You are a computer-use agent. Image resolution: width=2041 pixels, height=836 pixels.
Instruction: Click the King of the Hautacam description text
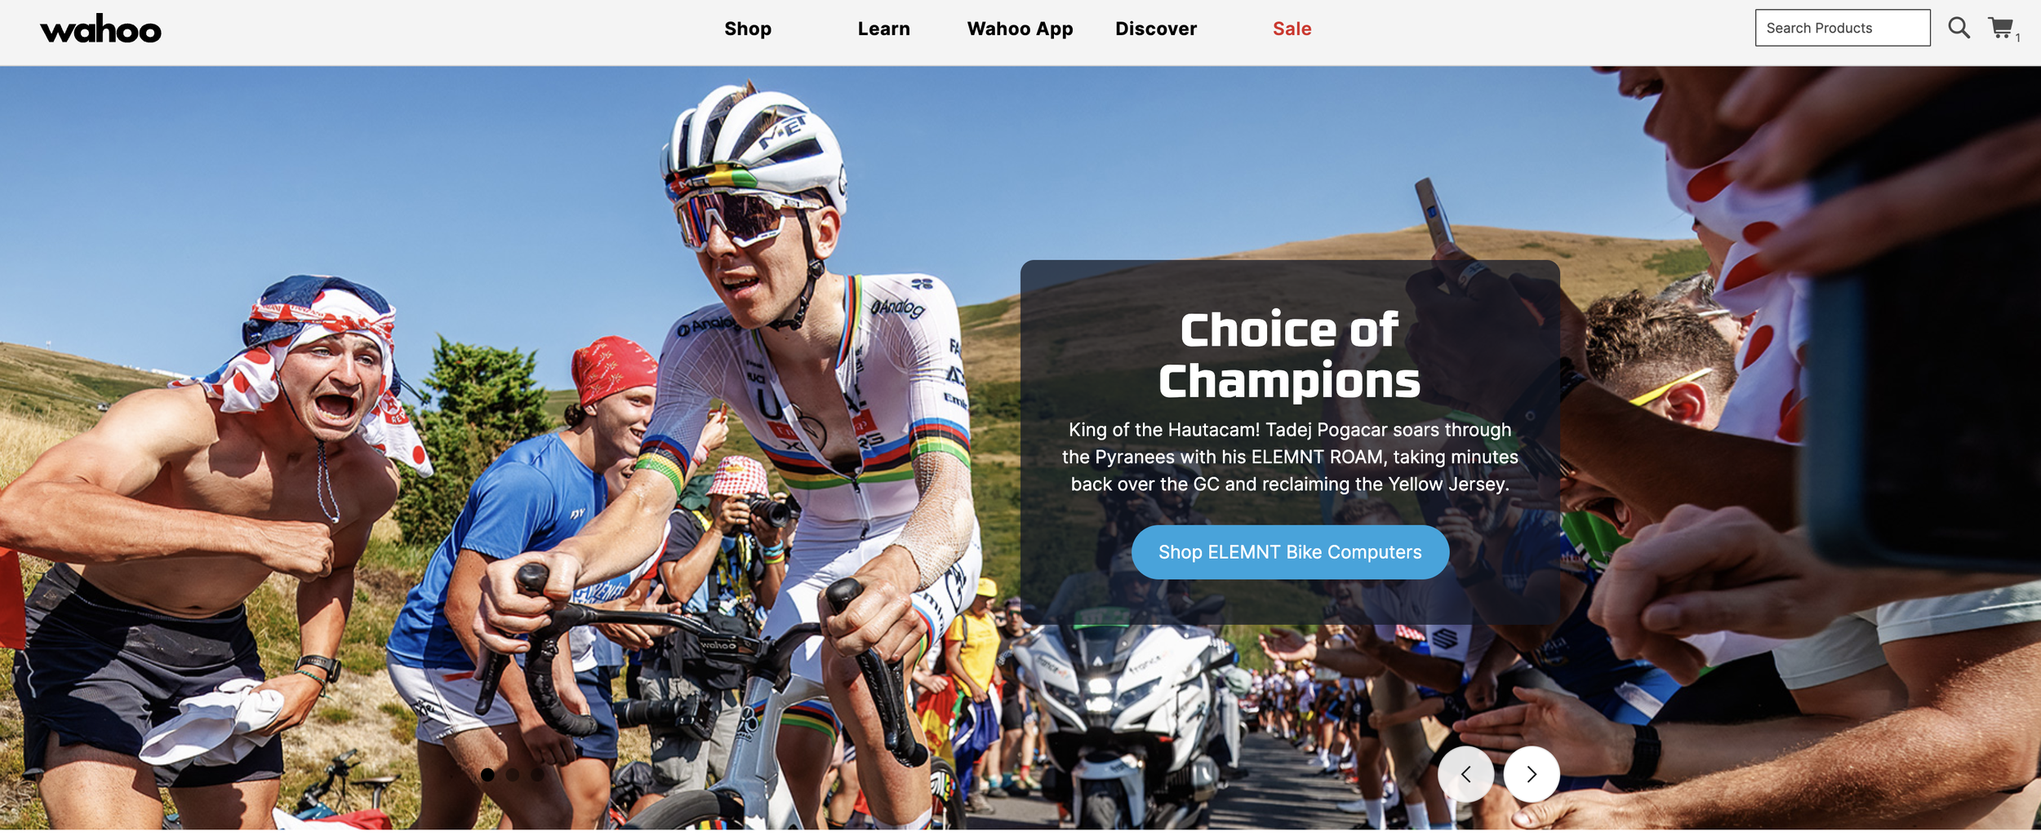(1290, 457)
